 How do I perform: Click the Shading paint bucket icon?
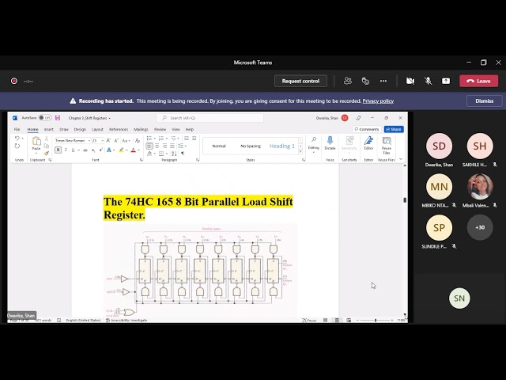coord(149,154)
